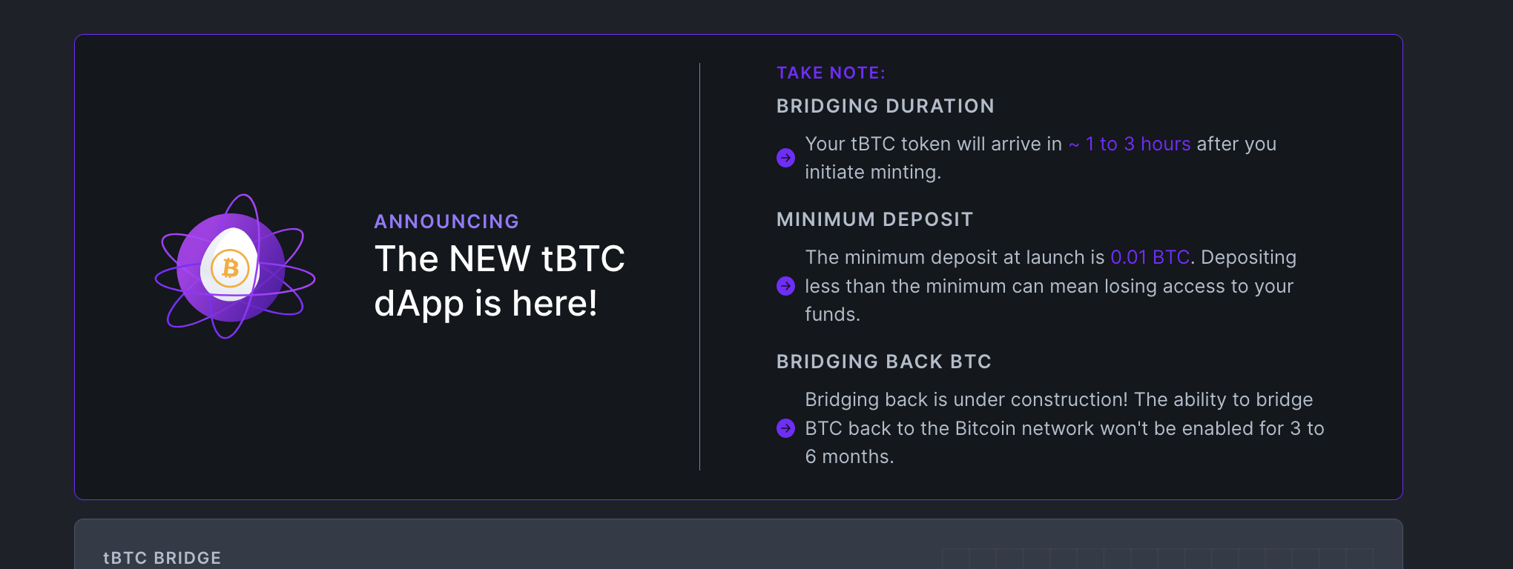Select the ANNOUNCING label
The height and width of the screenshot is (569, 1513).
446,222
